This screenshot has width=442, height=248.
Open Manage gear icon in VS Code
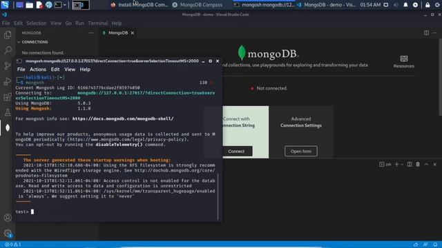tap(8, 233)
